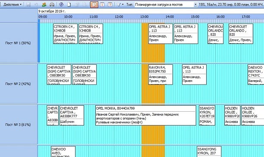This screenshot has width=264, height=157.
Task: Select the Пост № 1 (50%) row header
Action: click(x=19, y=43)
